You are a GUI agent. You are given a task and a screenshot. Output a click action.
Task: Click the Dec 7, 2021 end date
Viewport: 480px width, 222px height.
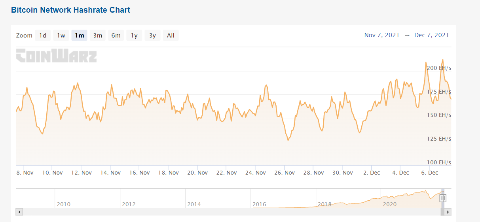(432, 35)
